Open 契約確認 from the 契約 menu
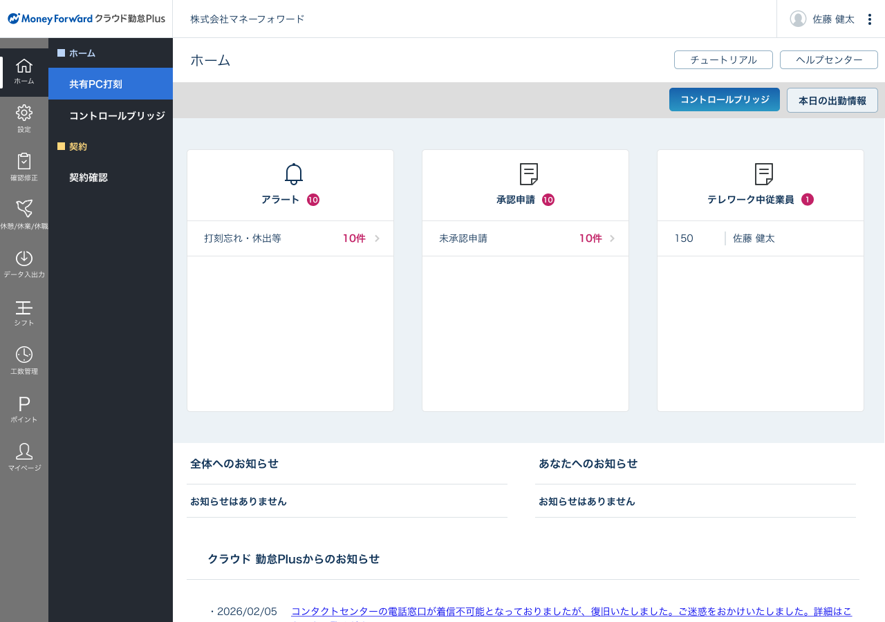This screenshot has width=885, height=622. tap(89, 177)
